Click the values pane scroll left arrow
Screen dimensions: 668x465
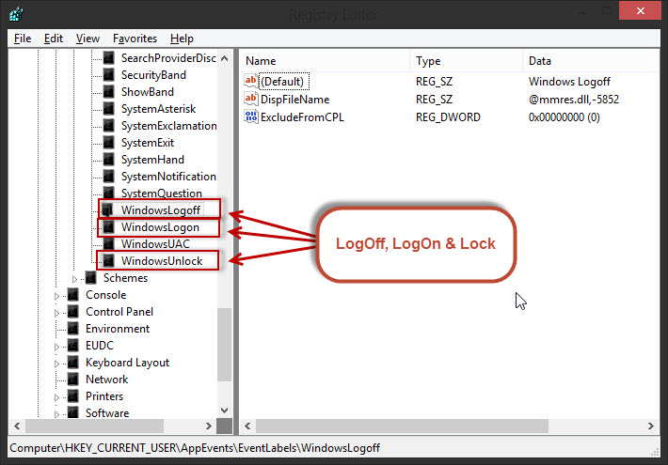pyautogui.click(x=247, y=426)
